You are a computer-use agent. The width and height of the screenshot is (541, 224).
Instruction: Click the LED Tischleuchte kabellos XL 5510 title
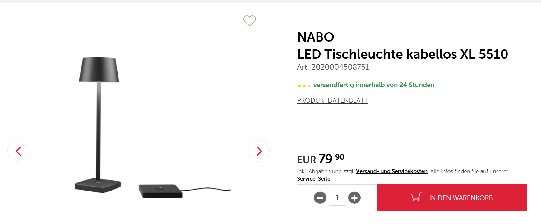[x=402, y=54]
